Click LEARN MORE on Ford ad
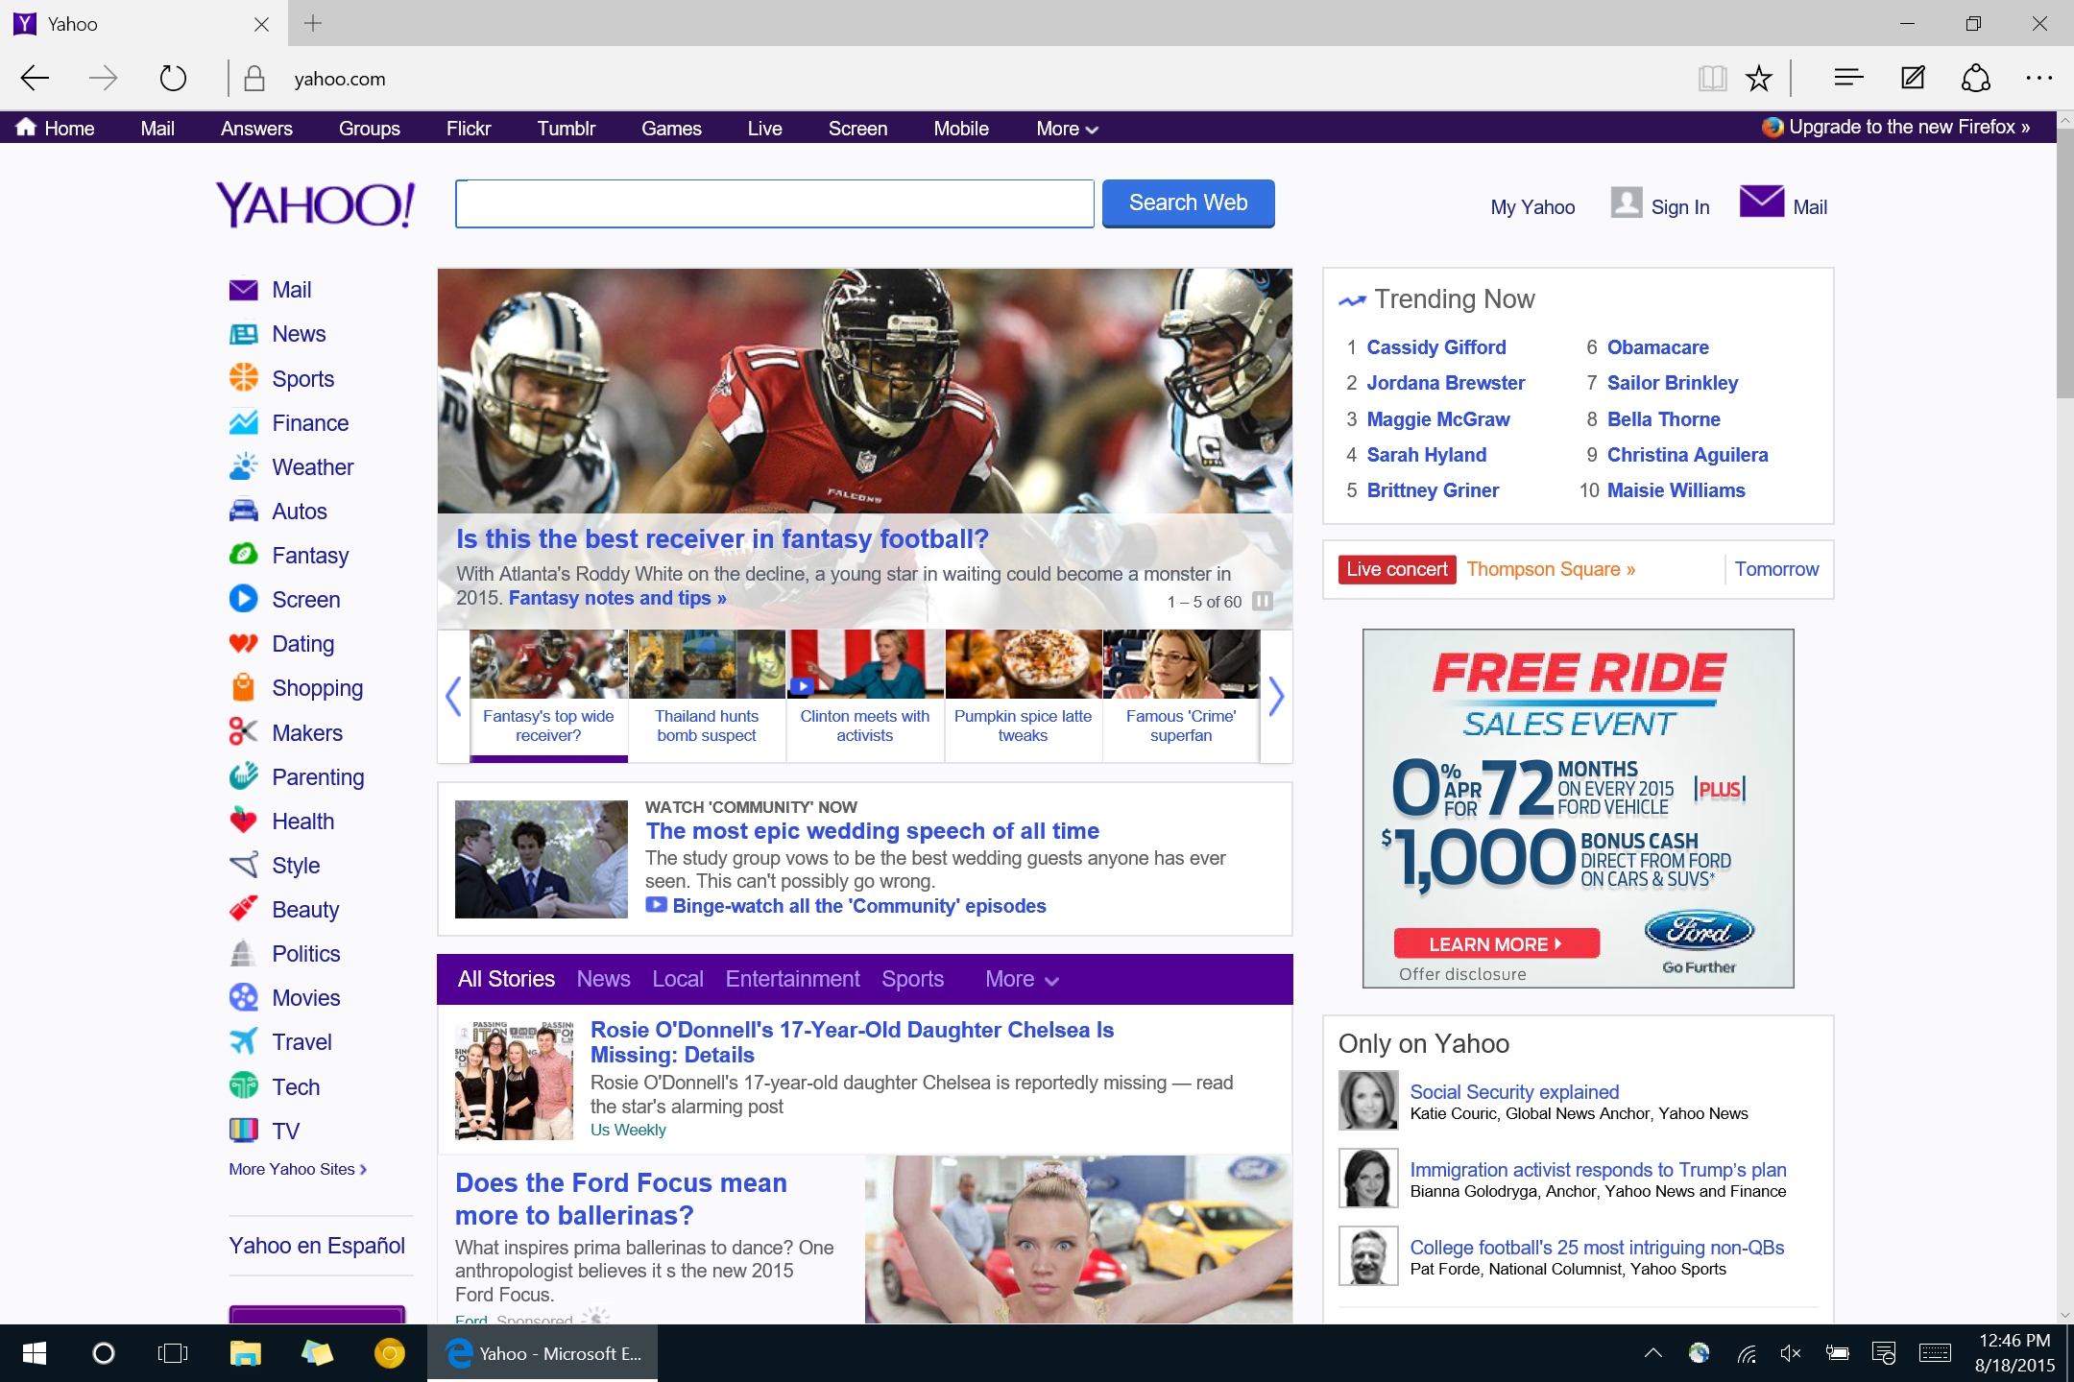Viewport: 2074px width, 1382px height. [1496, 943]
